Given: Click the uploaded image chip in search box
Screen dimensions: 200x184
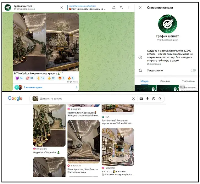Looking at the screenshot, I should tap(35, 99).
